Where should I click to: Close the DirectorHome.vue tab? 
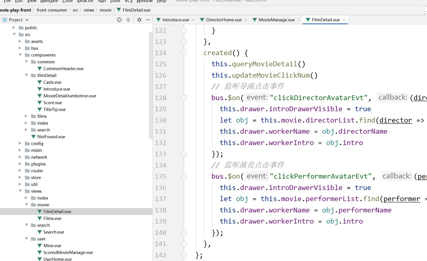click(x=246, y=20)
